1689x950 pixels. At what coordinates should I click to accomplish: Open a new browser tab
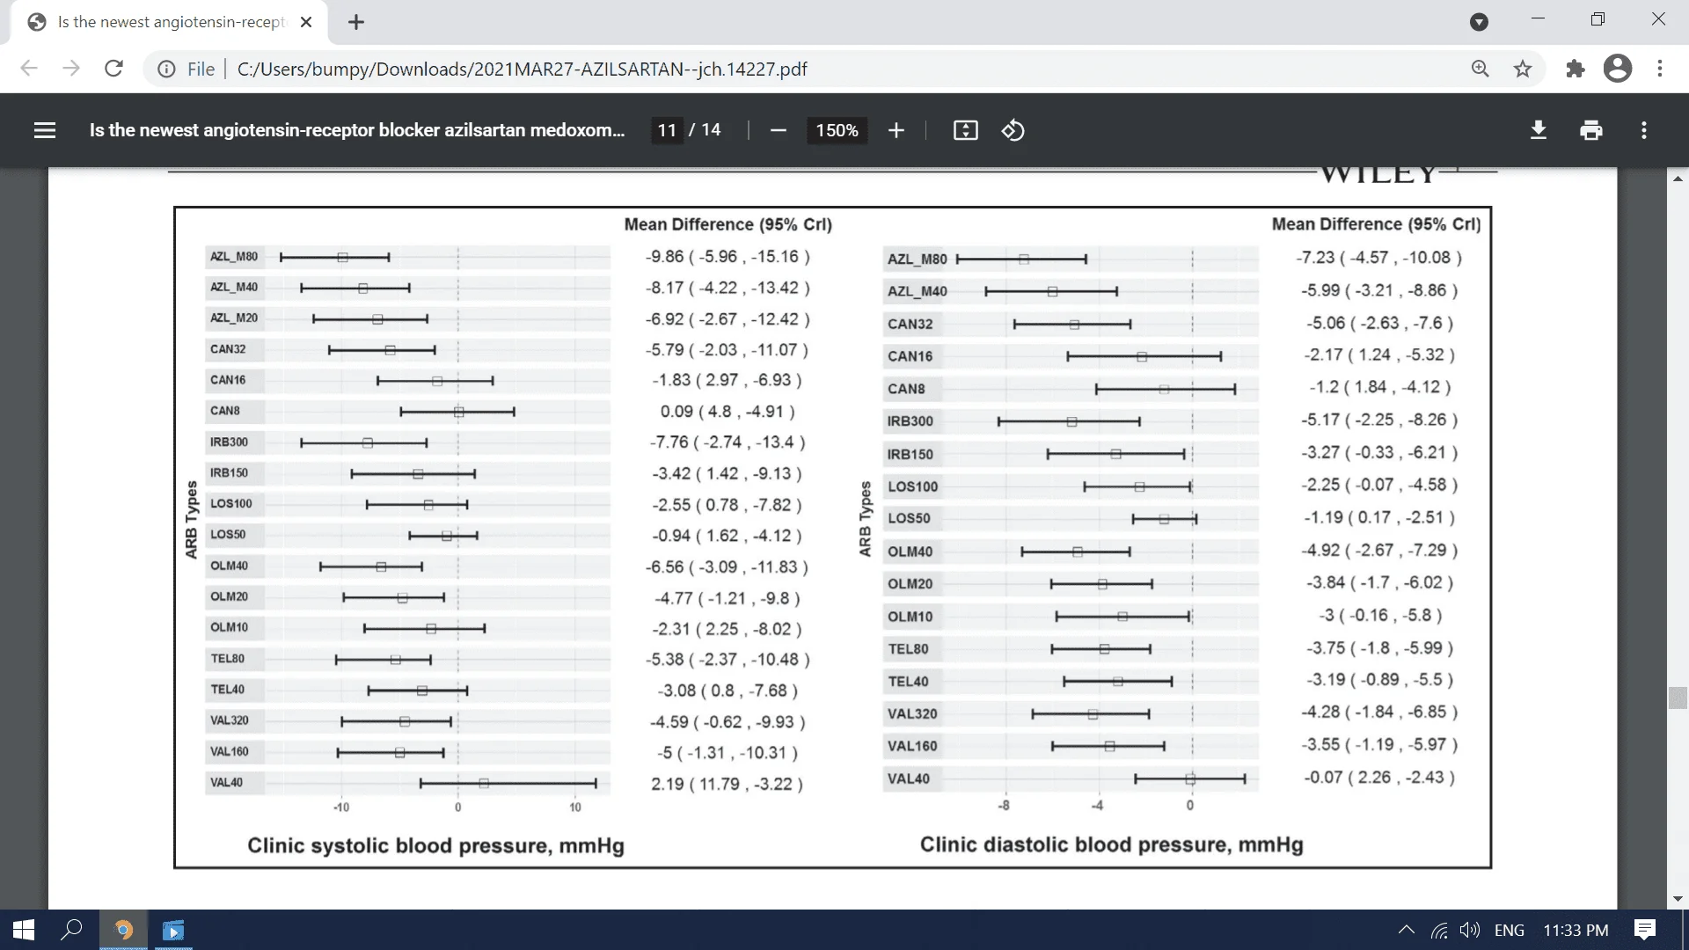click(356, 22)
